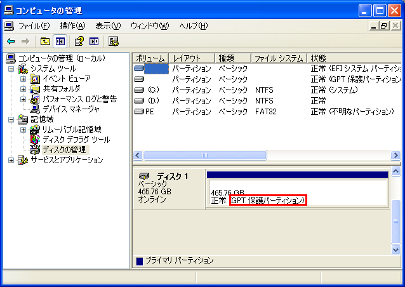Click the volume list scroll right arrow
Image resolution: width=405 pixels, height=287 pixels.
(x=395, y=156)
